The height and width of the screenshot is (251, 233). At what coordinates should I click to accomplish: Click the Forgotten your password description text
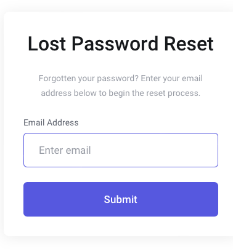point(121,86)
